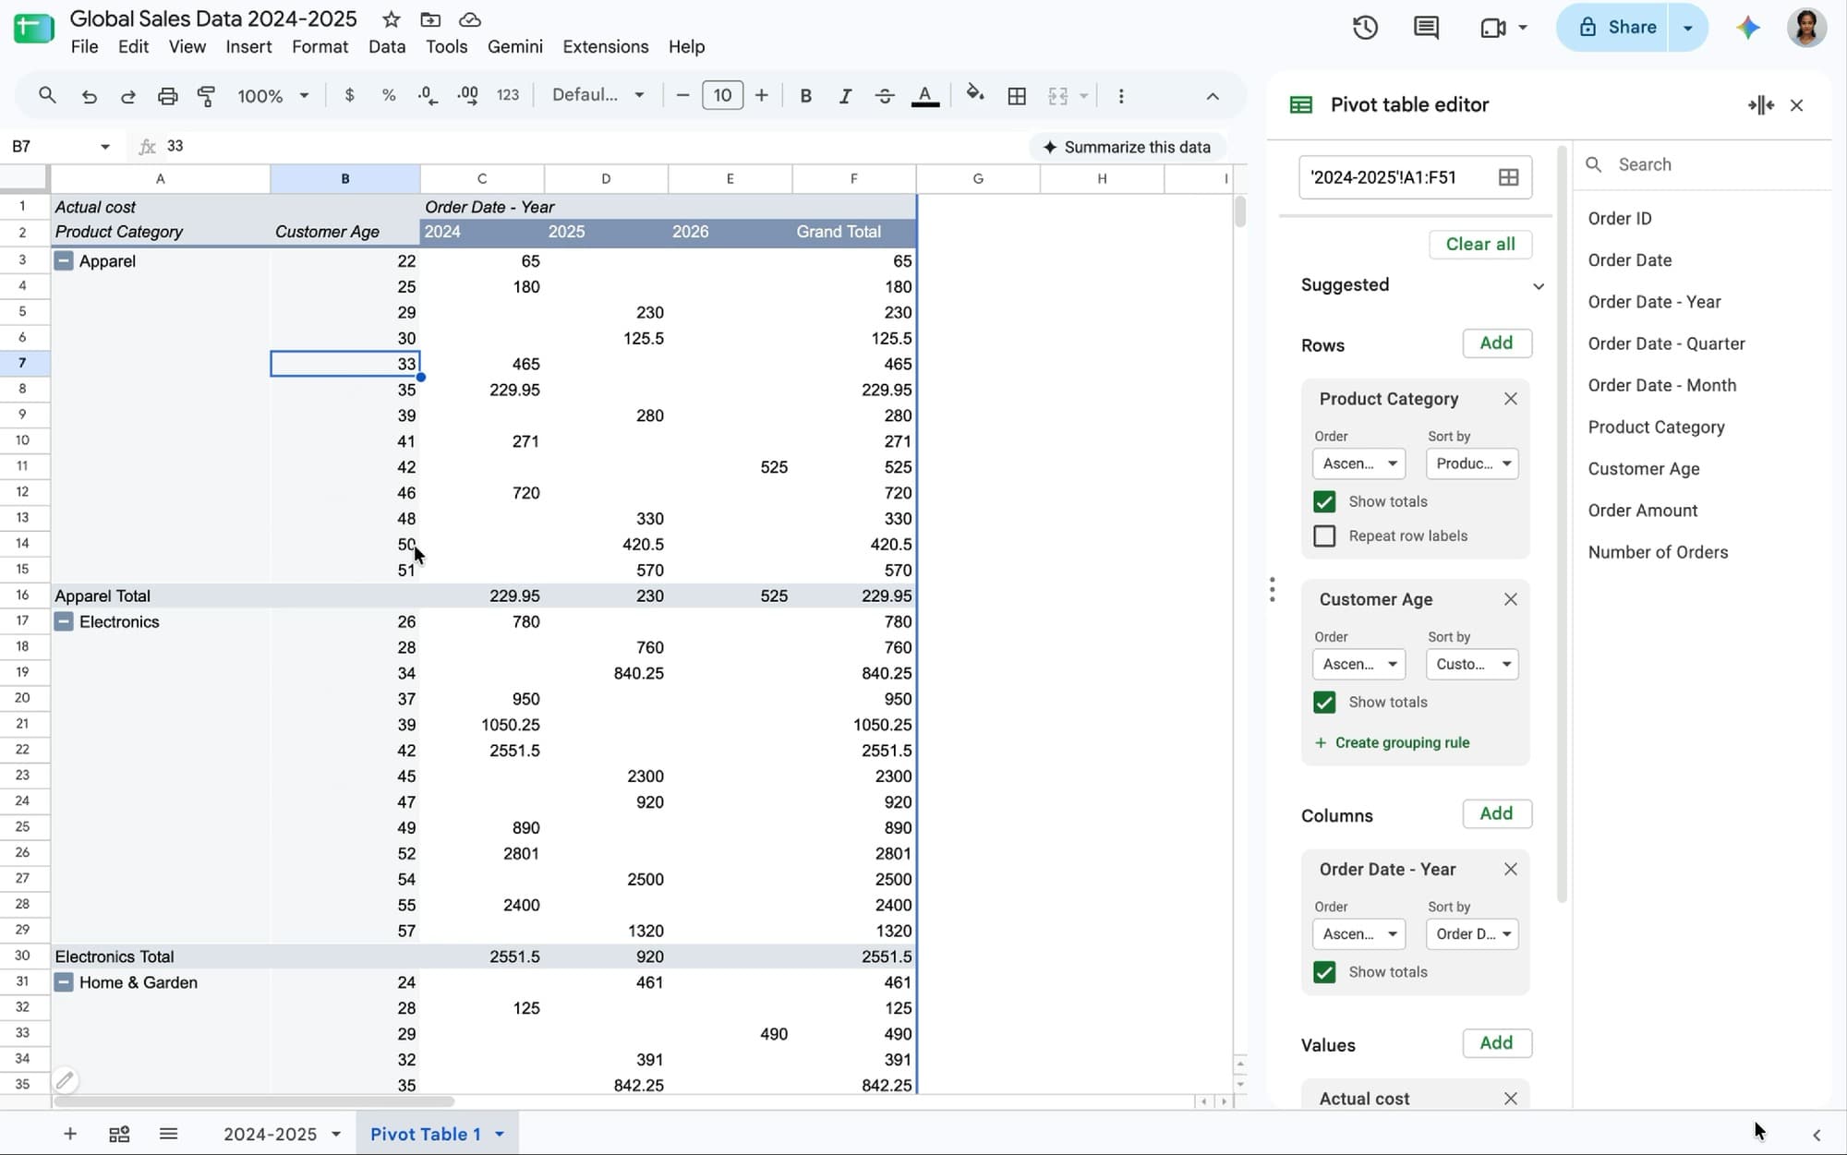This screenshot has width=1847, height=1155.
Task: Uncheck Show totals under Customer Age
Action: tap(1324, 703)
